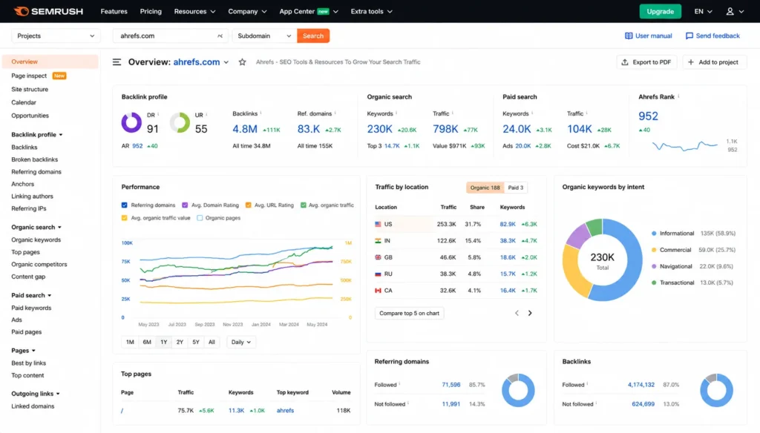
Task: Clear the ahrefs.com search field icon
Action: coord(220,36)
